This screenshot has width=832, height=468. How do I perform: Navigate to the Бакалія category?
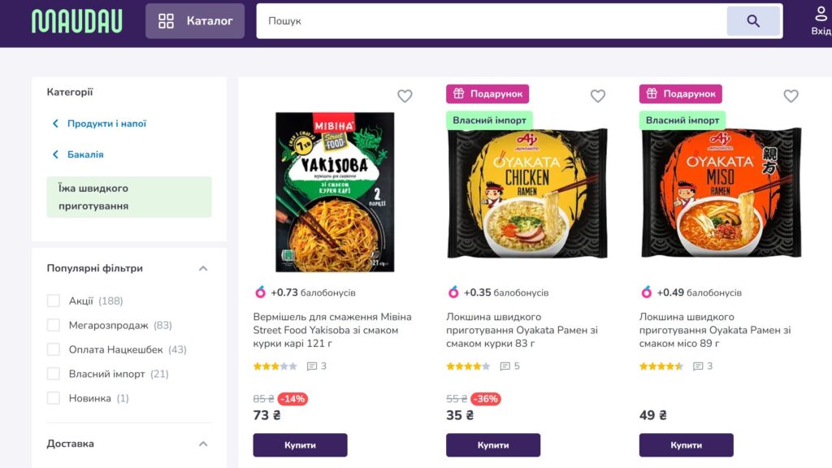pos(85,154)
